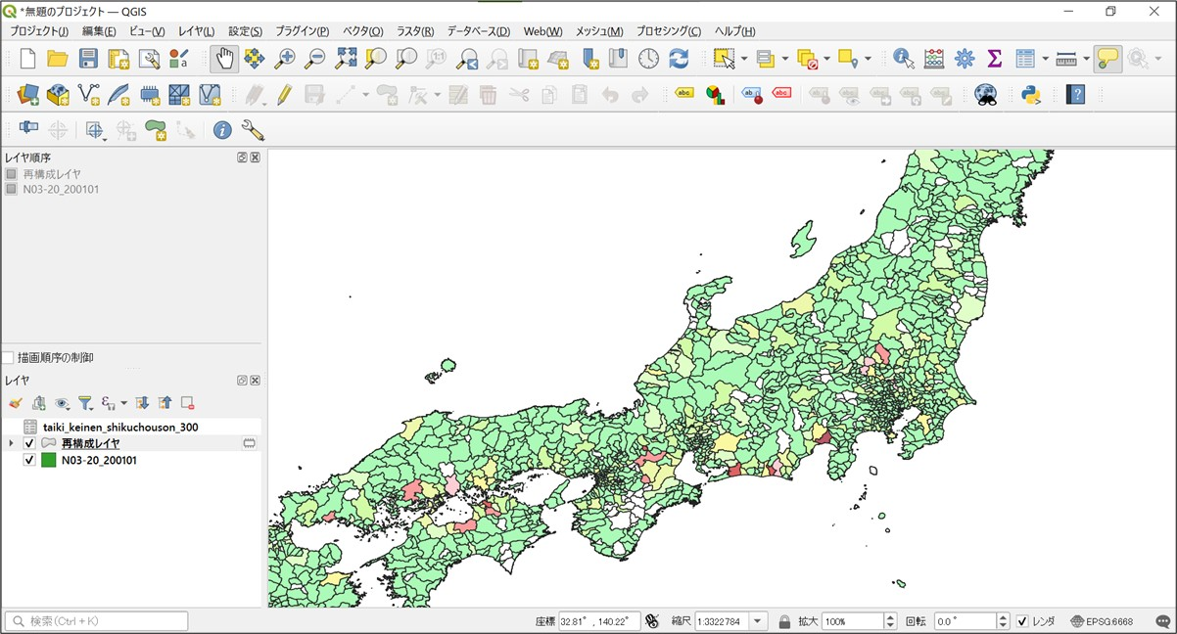Toggle visibility of 再構成レイヤ layer
Viewport: 1177px width, 634px height.
(28, 443)
